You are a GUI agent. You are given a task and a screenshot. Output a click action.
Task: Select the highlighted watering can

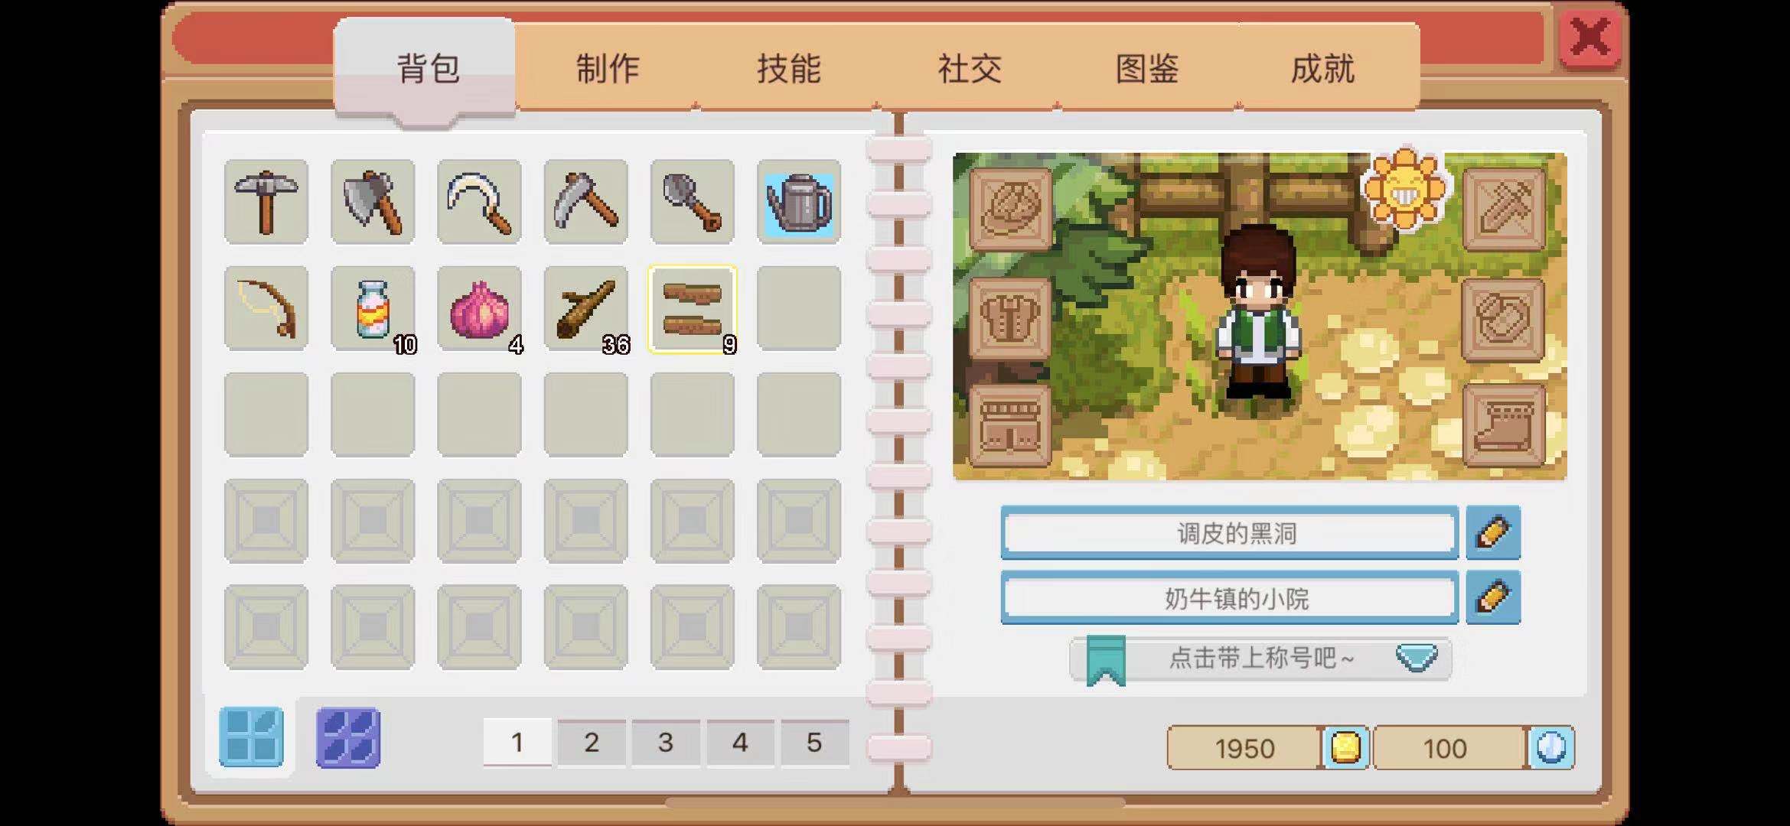pyautogui.click(x=799, y=202)
